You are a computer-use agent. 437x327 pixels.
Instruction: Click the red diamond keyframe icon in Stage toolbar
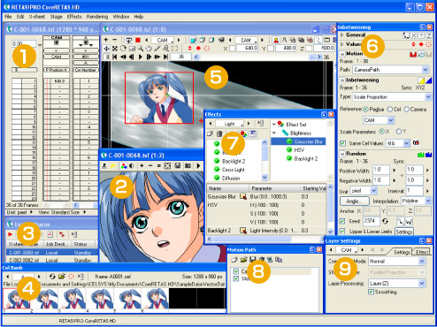[x=198, y=49]
